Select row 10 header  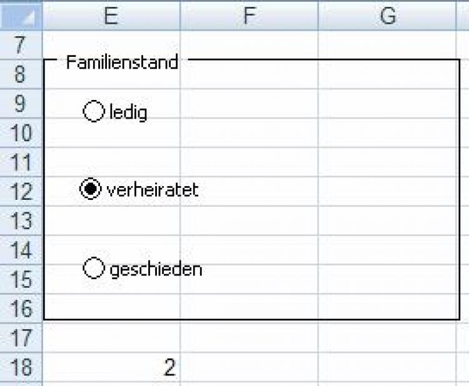point(21,133)
